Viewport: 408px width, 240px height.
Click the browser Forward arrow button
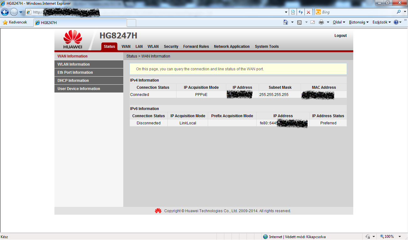tap(14, 12)
